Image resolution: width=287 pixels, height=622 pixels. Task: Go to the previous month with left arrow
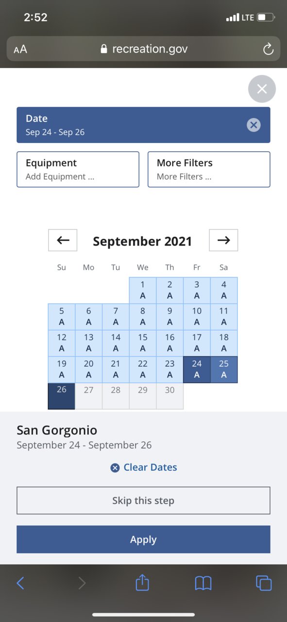pyautogui.click(x=63, y=240)
